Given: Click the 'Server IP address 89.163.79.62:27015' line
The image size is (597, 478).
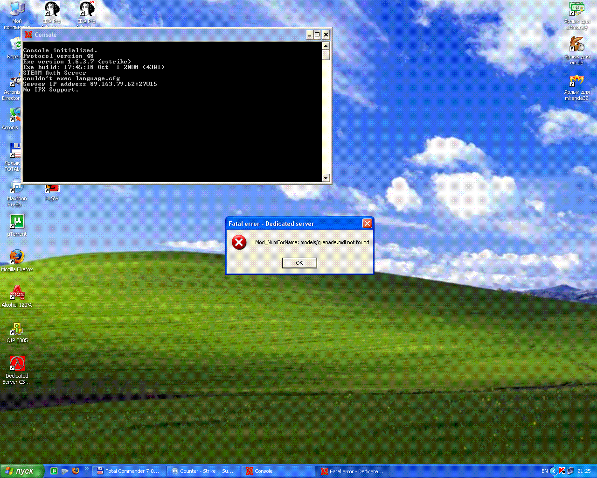Looking at the screenshot, I should pyautogui.click(x=90, y=84).
